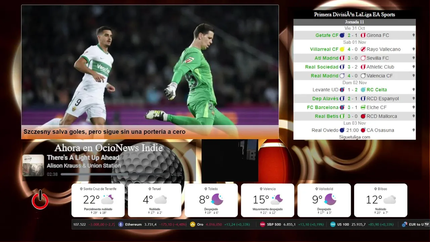Open the Valladolid location label
The height and width of the screenshot is (242, 430).
[x=324, y=189]
